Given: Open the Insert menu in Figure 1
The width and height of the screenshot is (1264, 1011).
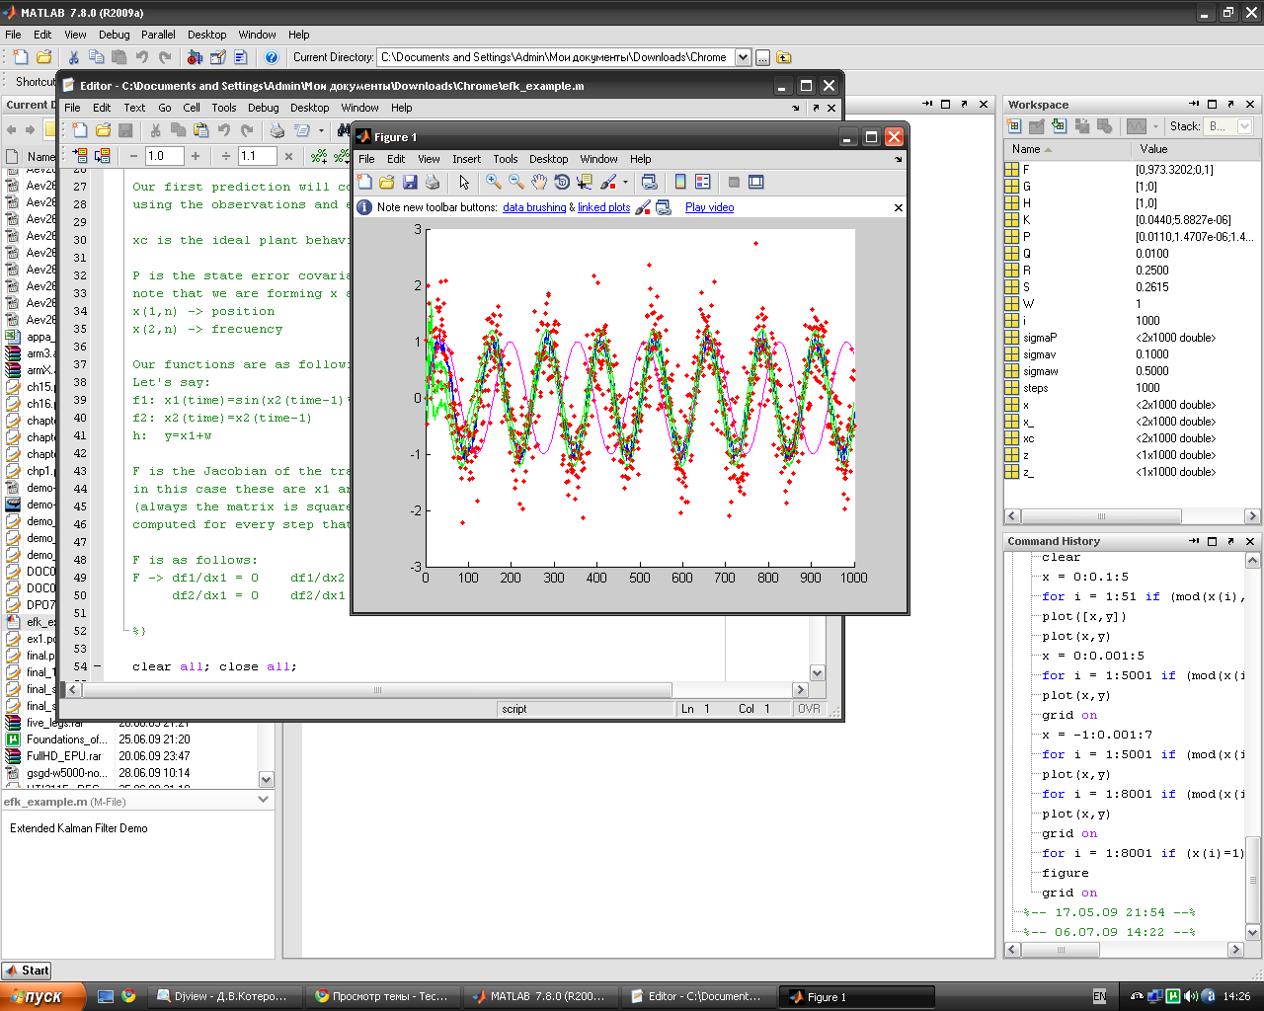Looking at the screenshot, I should click(x=466, y=159).
